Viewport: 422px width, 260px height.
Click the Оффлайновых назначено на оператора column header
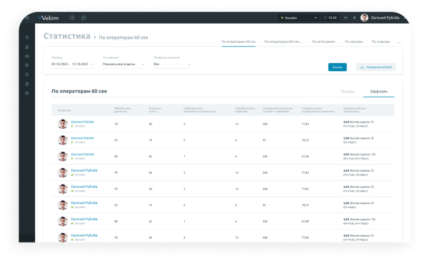point(199,110)
